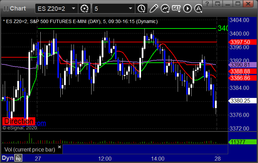
Task: Grab the Chart panel drag handle
Action: pos(6,8)
